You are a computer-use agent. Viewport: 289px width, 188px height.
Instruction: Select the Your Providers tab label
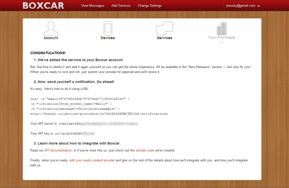(221, 38)
